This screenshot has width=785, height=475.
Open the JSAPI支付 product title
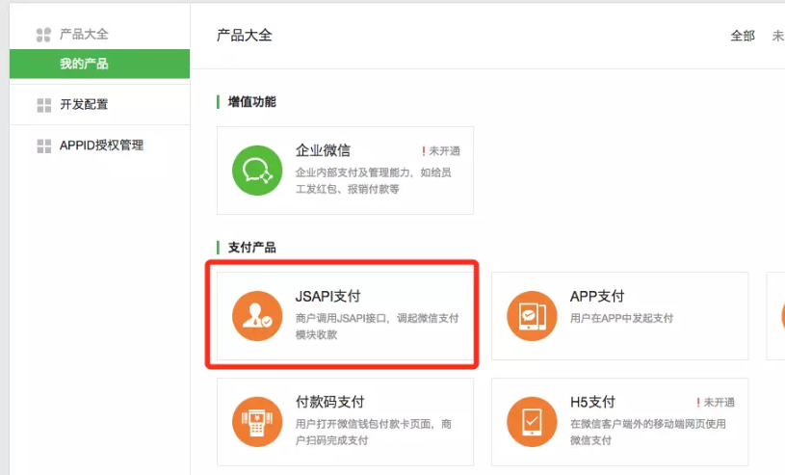[327, 297]
